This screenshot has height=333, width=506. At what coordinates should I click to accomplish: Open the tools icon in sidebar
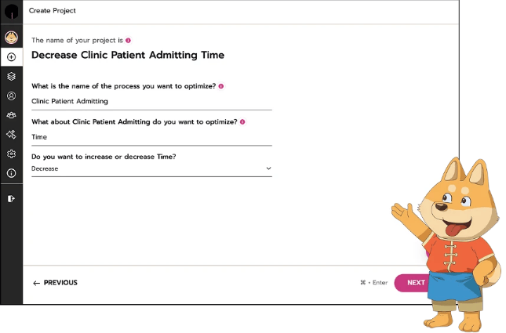[11, 135]
